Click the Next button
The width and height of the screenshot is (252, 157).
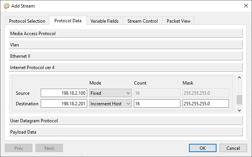49,148
